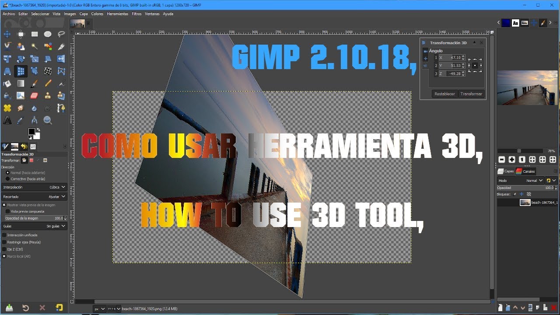Reset tool options to defaults
The image size is (560, 315).
pyautogui.click(x=59, y=308)
